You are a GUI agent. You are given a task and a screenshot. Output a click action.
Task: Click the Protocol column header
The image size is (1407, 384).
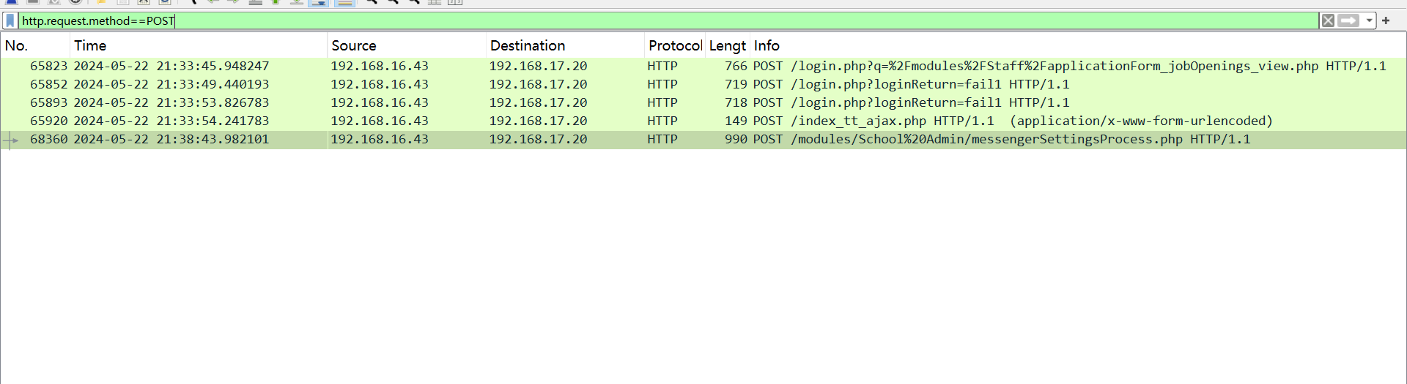point(674,45)
